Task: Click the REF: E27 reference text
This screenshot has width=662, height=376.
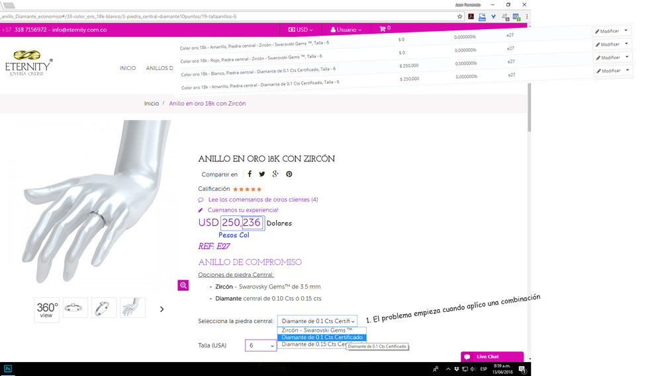Action: [214, 246]
